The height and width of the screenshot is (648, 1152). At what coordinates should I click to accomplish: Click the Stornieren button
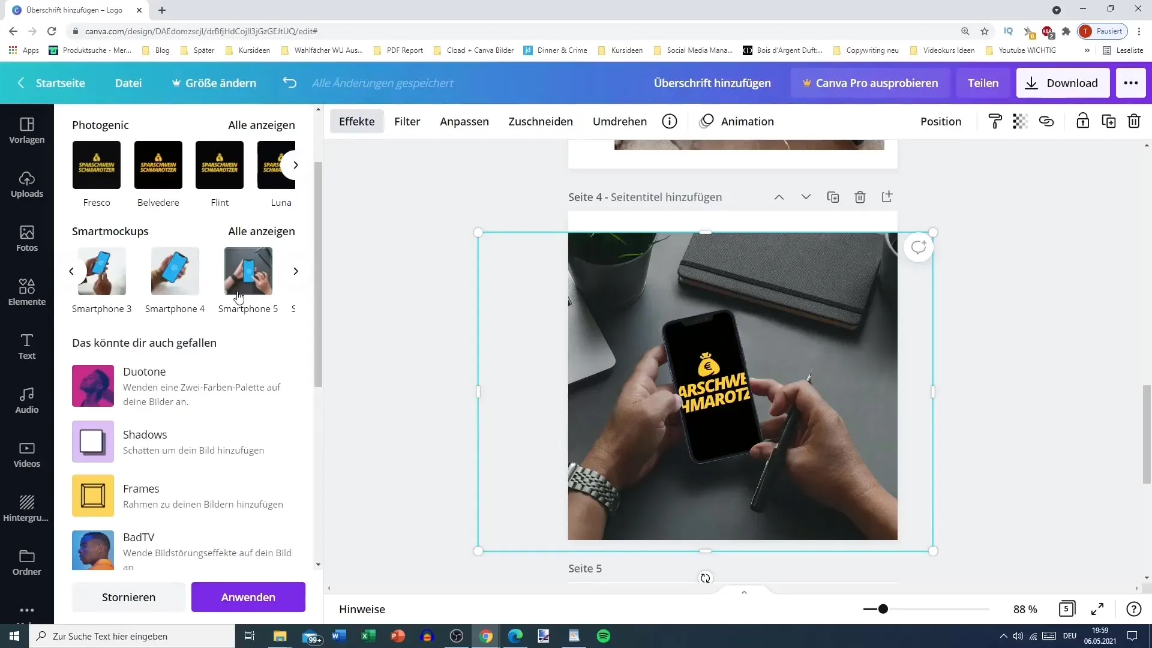click(x=129, y=596)
